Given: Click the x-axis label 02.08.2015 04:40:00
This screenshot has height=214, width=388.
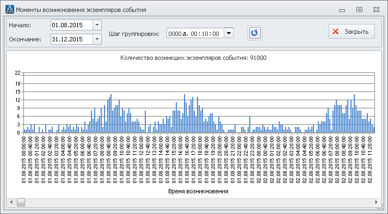Looking at the screenshot, I should (x=304, y=160).
